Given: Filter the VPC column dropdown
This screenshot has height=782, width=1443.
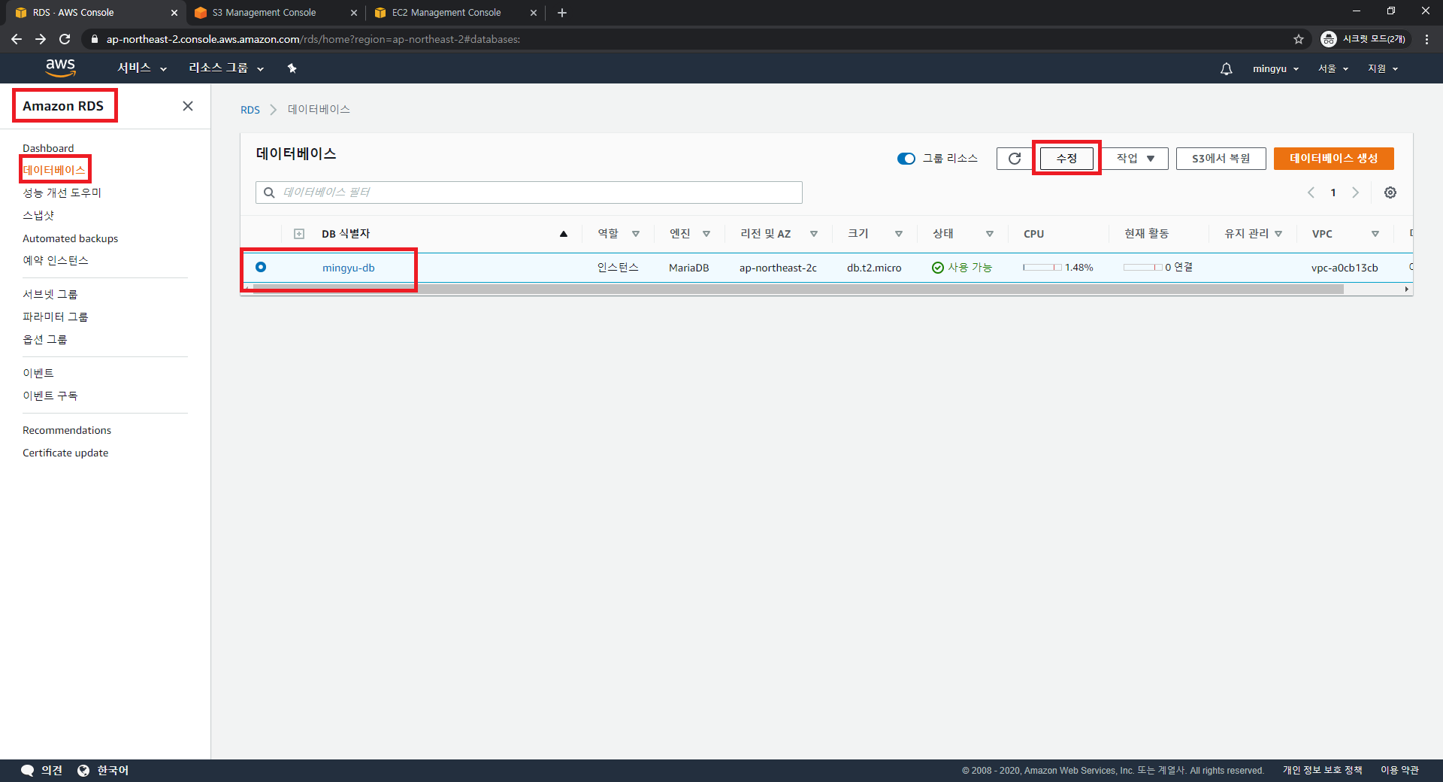Looking at the screenshot, I should click(x=1375, y=234).
